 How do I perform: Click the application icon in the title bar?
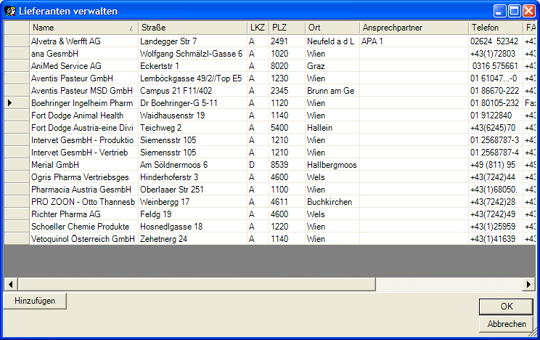[x=10, y=11]
